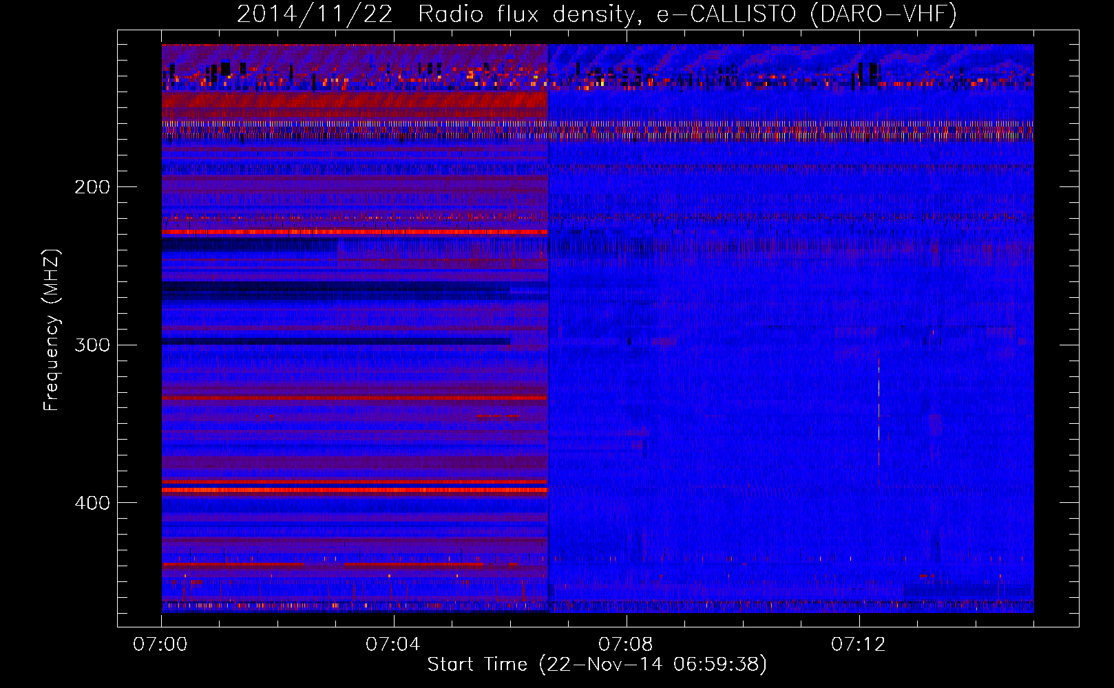The image size is (1114, 688).
Task: Select the 200 frequency axis label
Action: click(92, 187)
